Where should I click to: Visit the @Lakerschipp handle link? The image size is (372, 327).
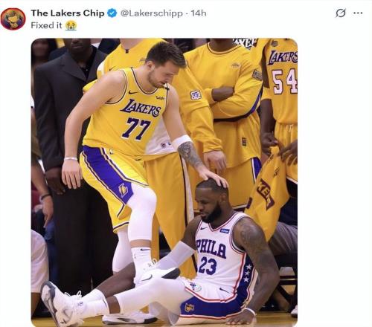coord(151,13)
